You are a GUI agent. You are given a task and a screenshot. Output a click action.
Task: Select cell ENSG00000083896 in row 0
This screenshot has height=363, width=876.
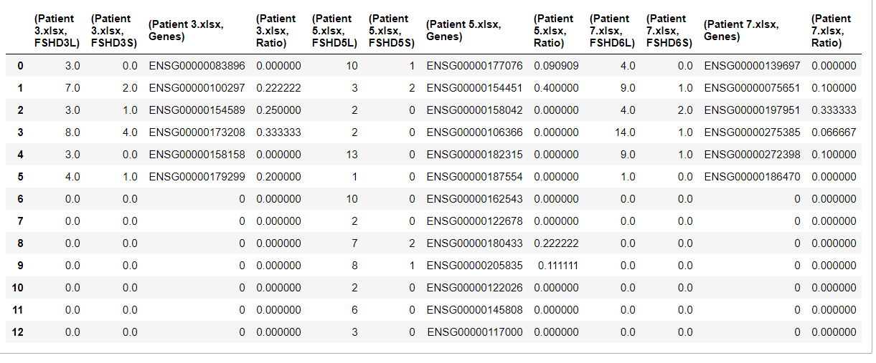pyautogui.click(x=197, y=66)
